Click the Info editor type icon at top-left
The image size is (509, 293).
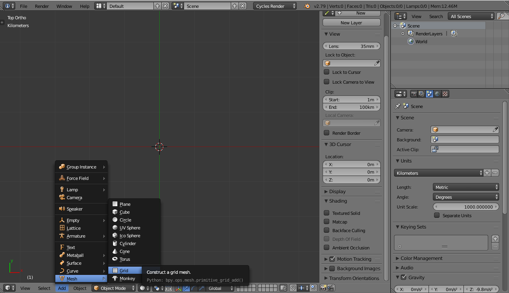[9, 6]
